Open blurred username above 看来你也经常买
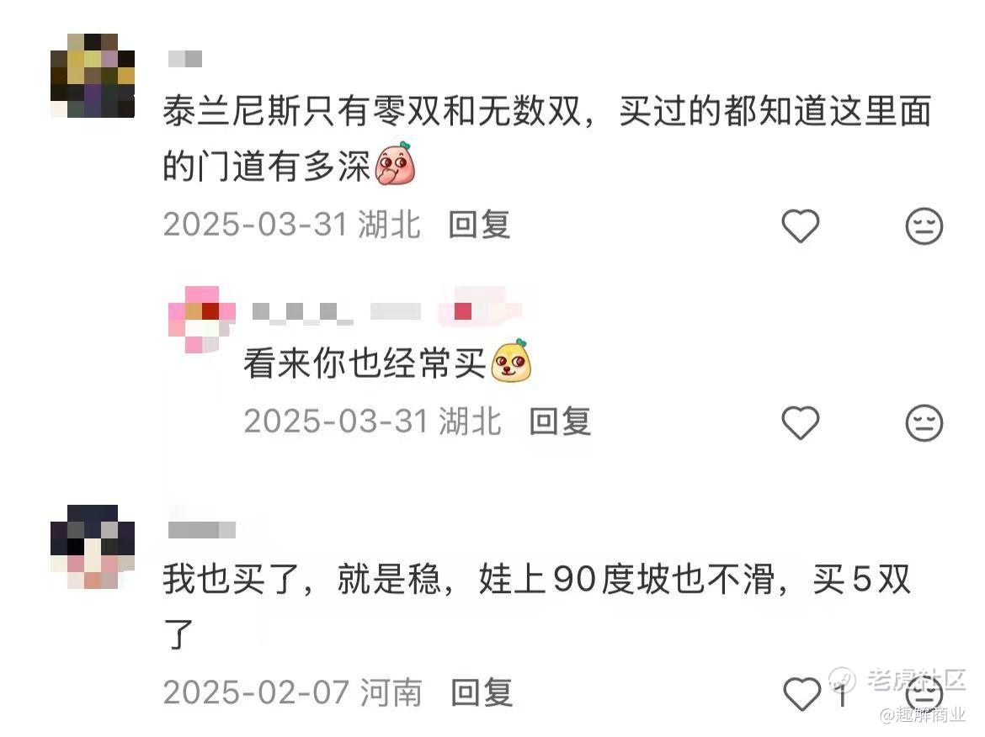 coord(336,312)
